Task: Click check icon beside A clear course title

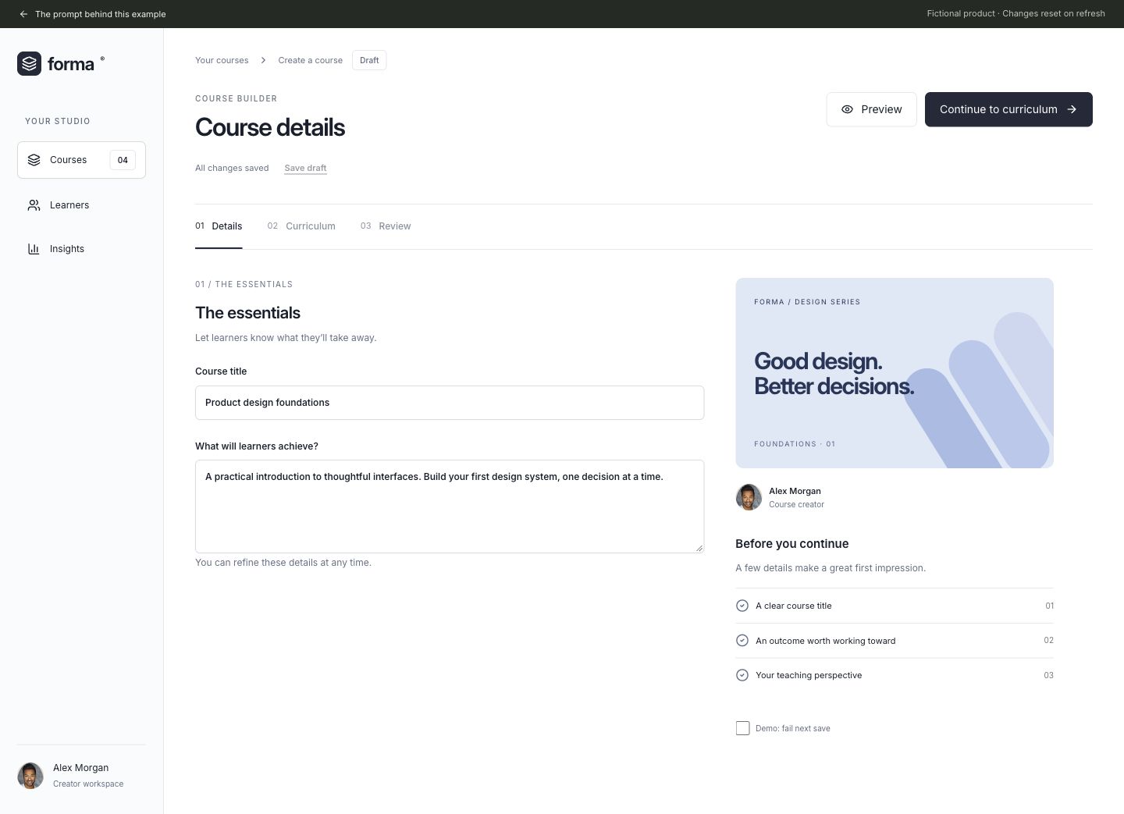Action: point(742,606)
